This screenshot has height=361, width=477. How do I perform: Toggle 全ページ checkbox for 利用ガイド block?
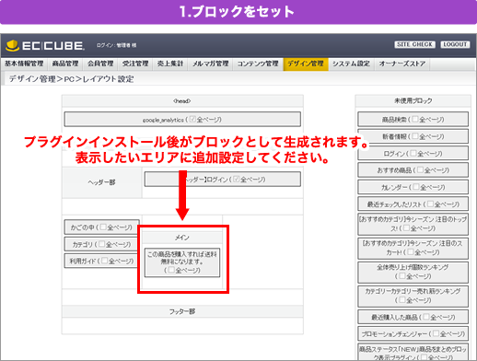pos(105,261)
